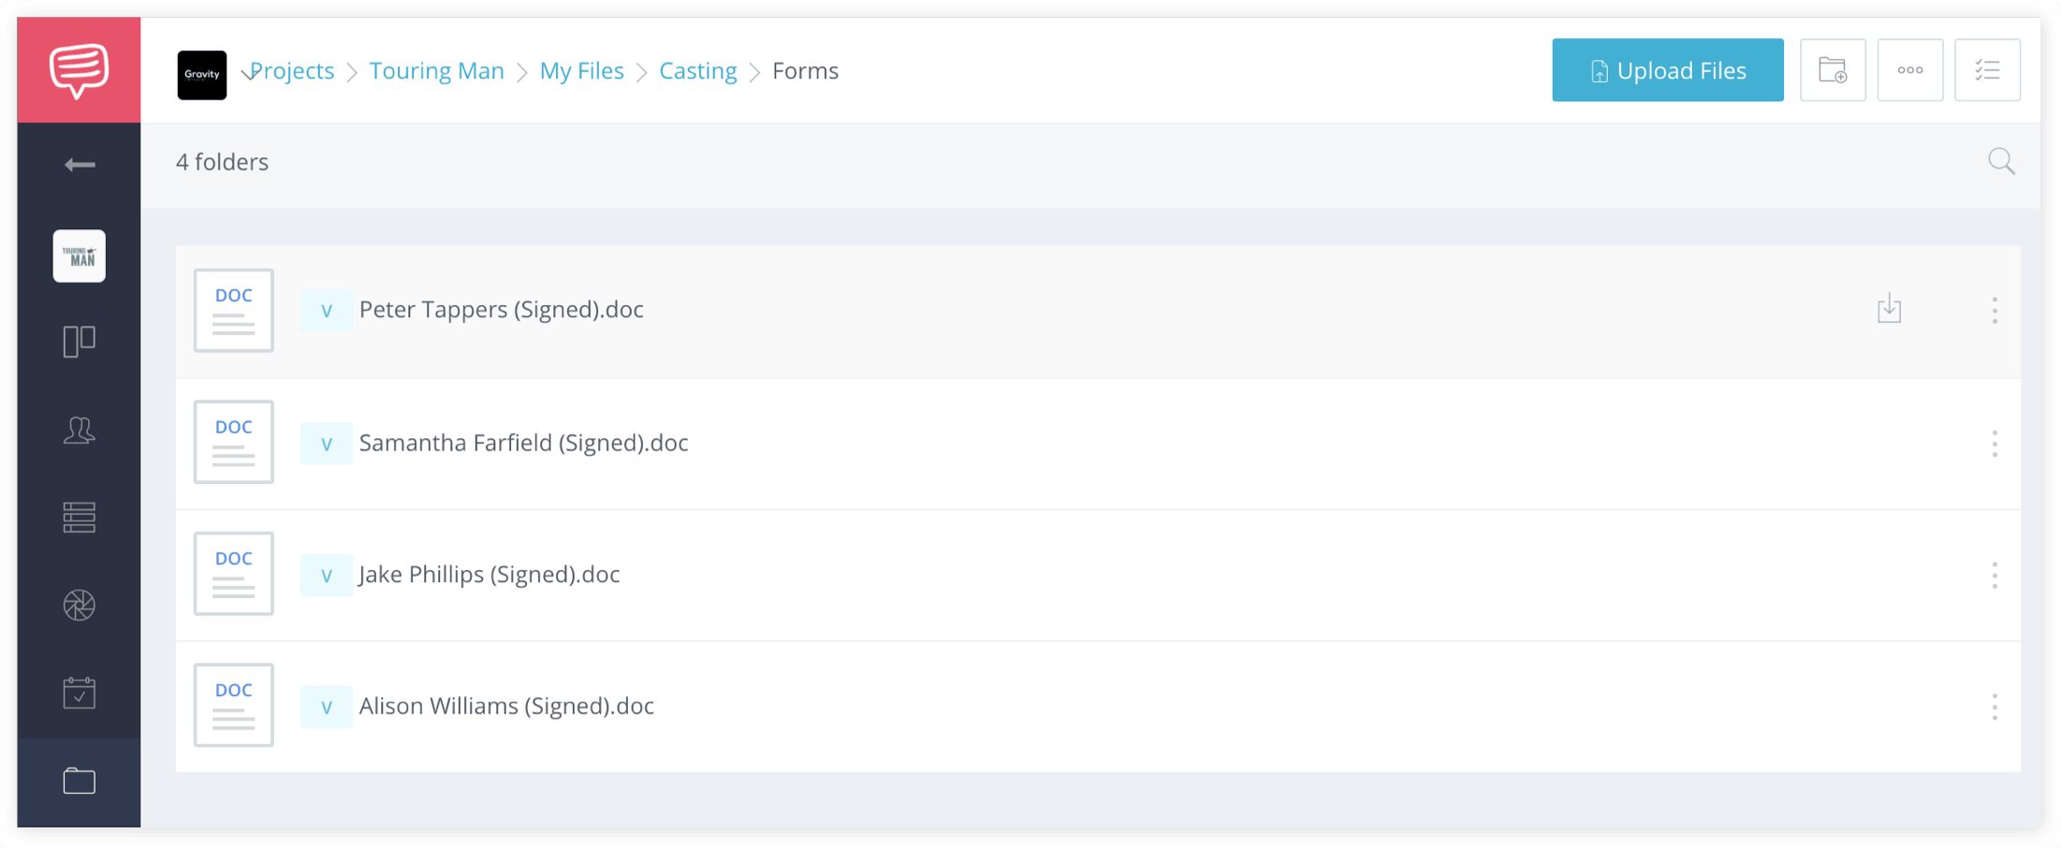Open options menu for Samantha Farfield file

(x=1995, y=444)
